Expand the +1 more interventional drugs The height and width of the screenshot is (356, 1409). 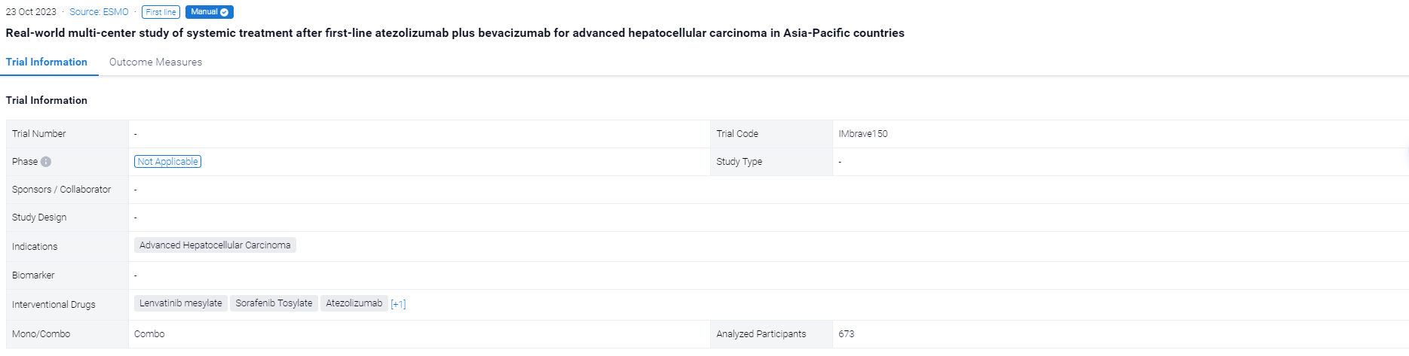point(398,304)
